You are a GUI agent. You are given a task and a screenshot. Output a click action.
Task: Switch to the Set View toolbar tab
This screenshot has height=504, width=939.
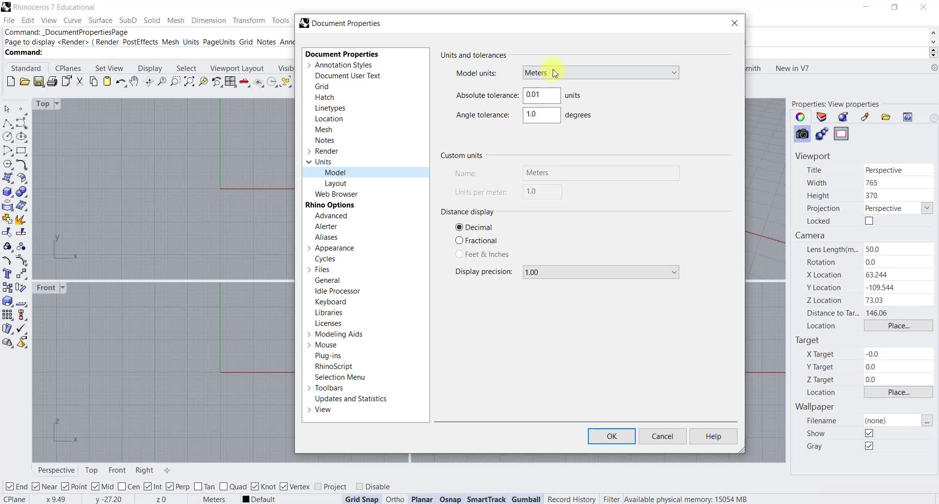pyautogui.click(x=109, y=69)
